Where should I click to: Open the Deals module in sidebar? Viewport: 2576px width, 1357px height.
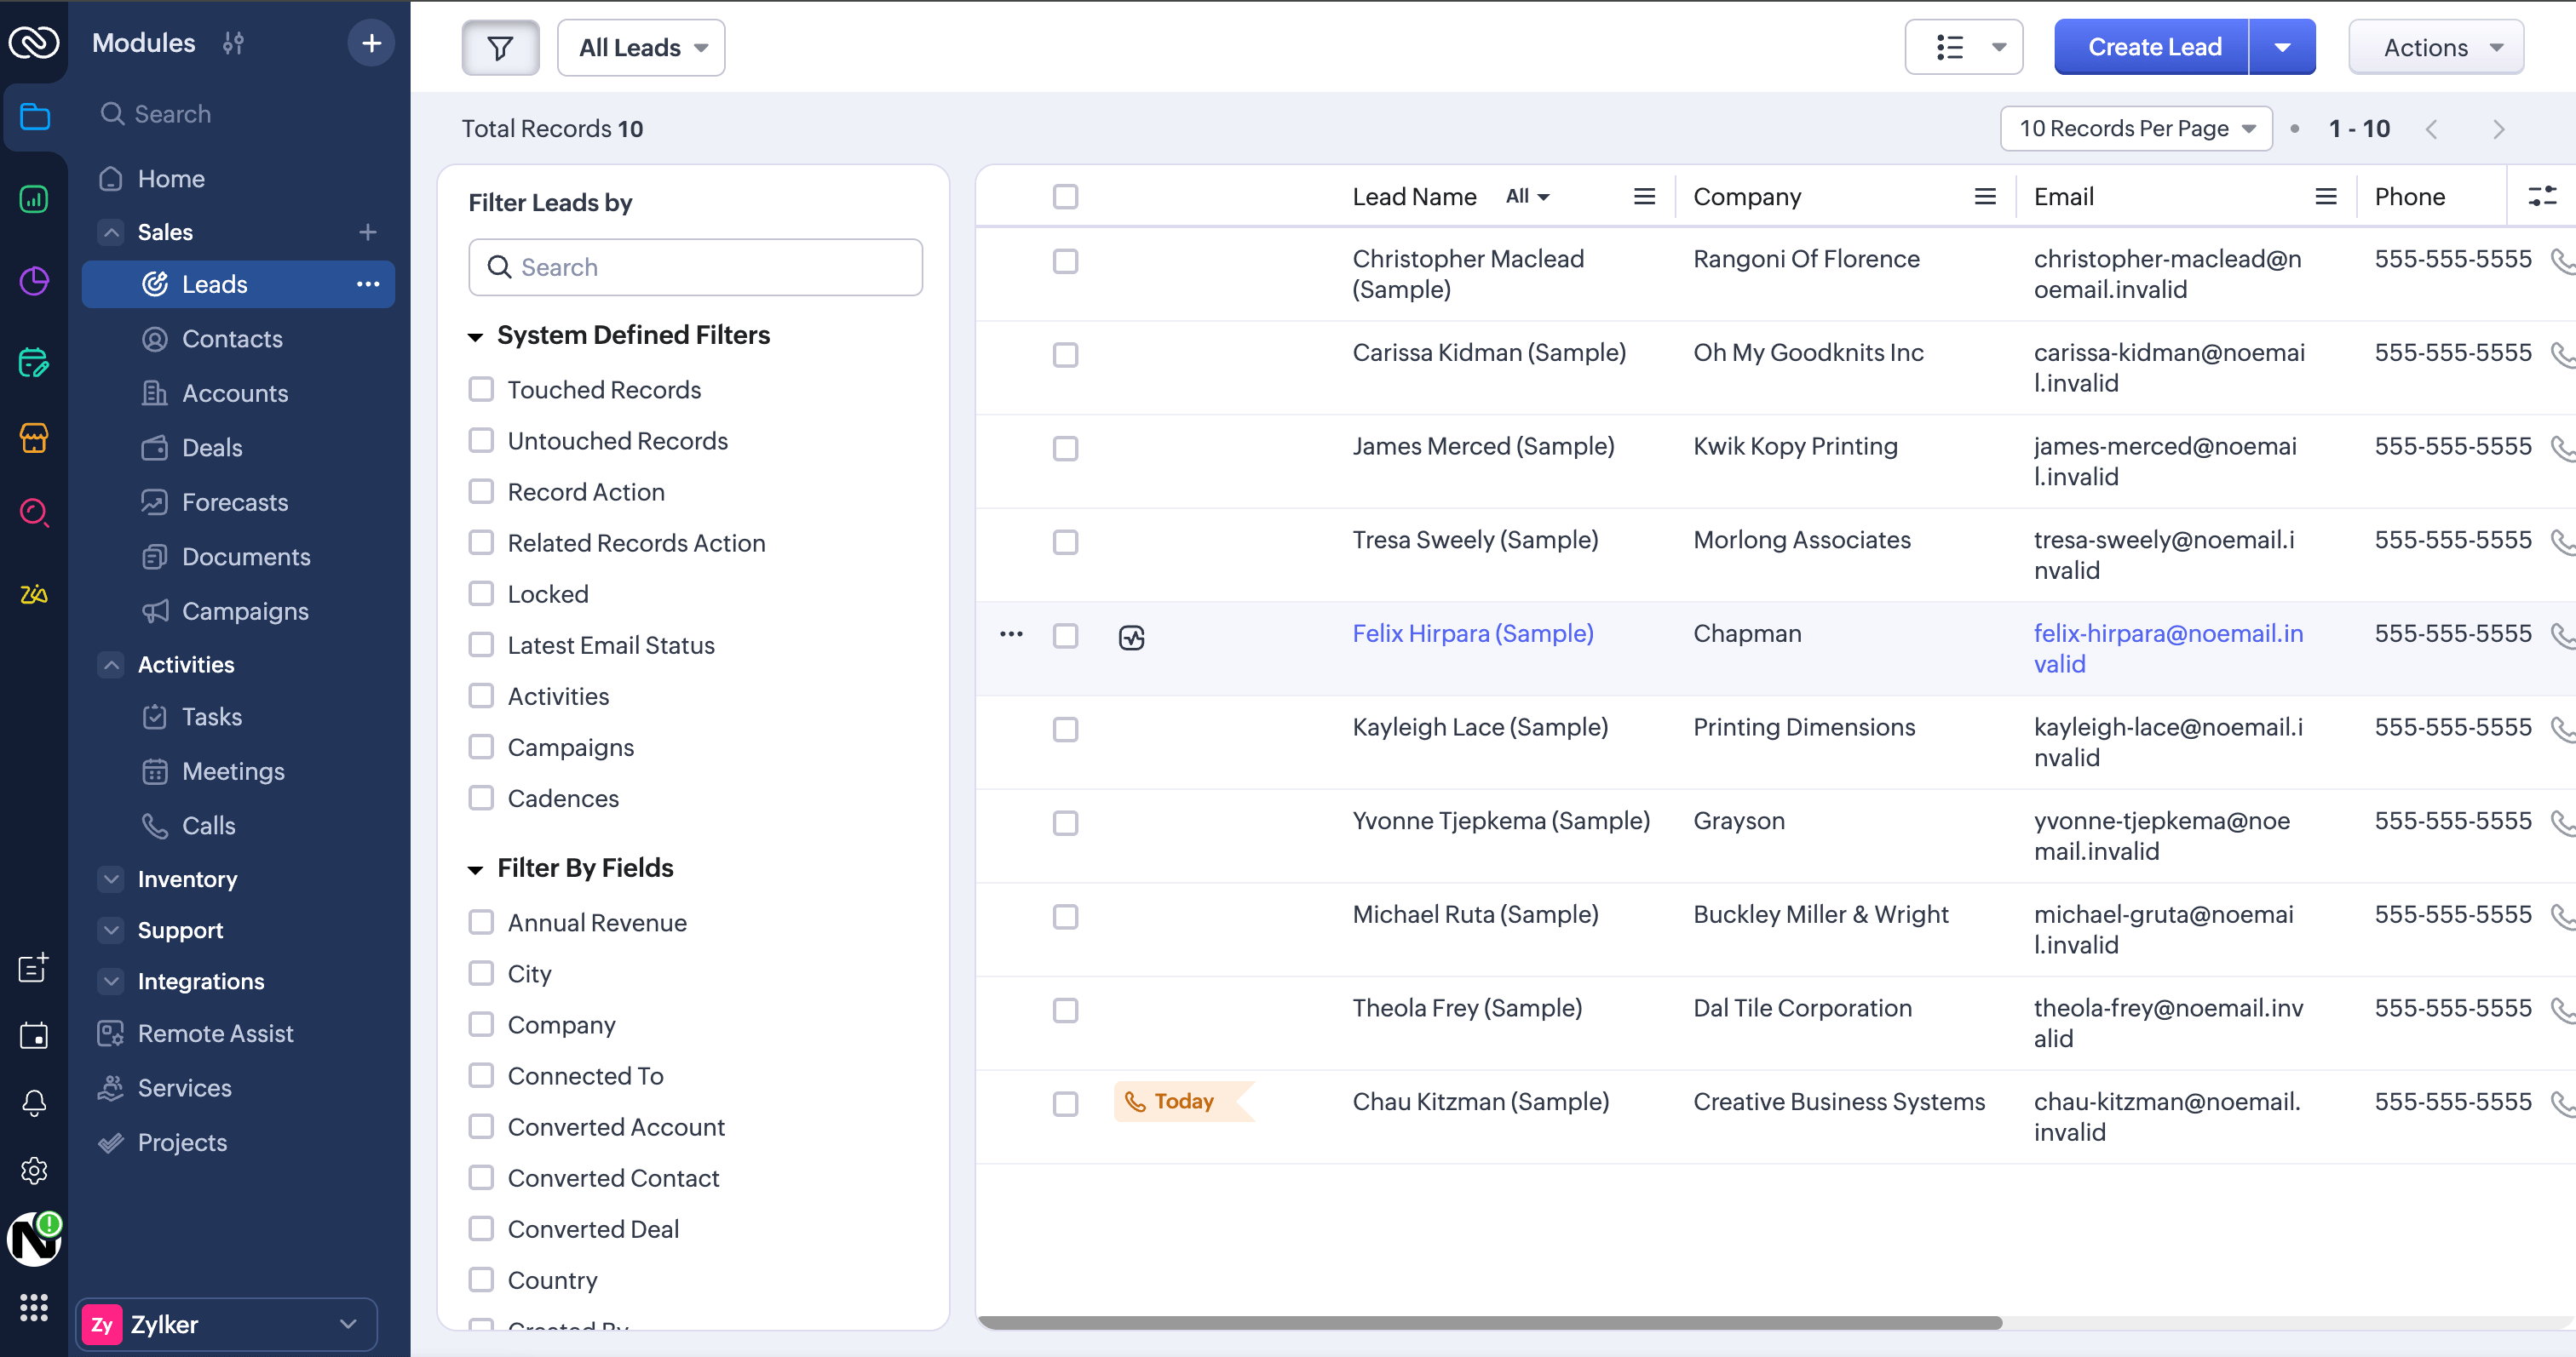tap(212, 448)
